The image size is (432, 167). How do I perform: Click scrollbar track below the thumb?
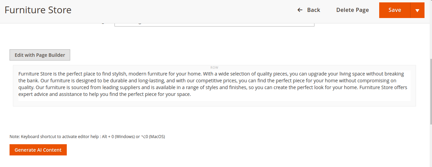click(431, 146)
